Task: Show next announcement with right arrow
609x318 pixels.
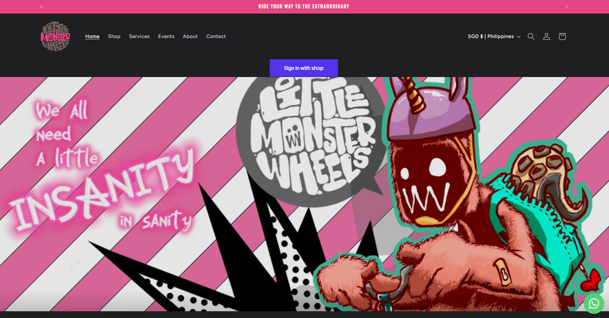Action: point(567,7)
